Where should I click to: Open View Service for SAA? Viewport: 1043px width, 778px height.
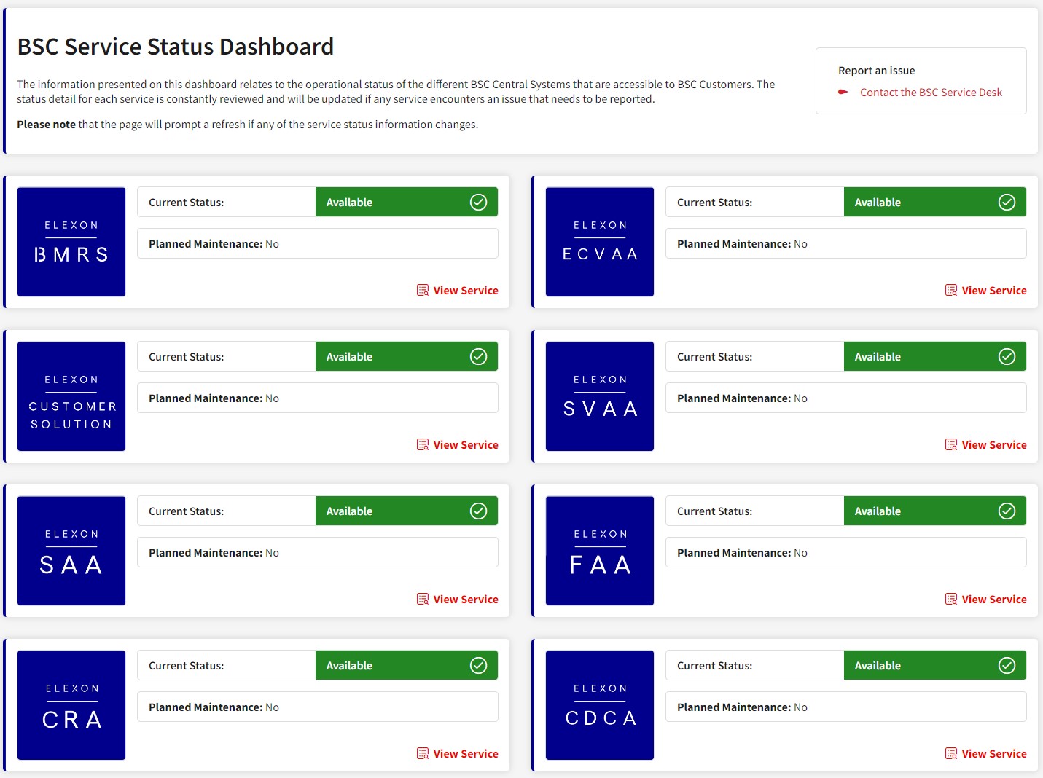click(x=466, y=599)
